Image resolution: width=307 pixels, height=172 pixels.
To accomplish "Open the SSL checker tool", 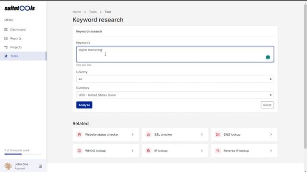I will (175, 135).
